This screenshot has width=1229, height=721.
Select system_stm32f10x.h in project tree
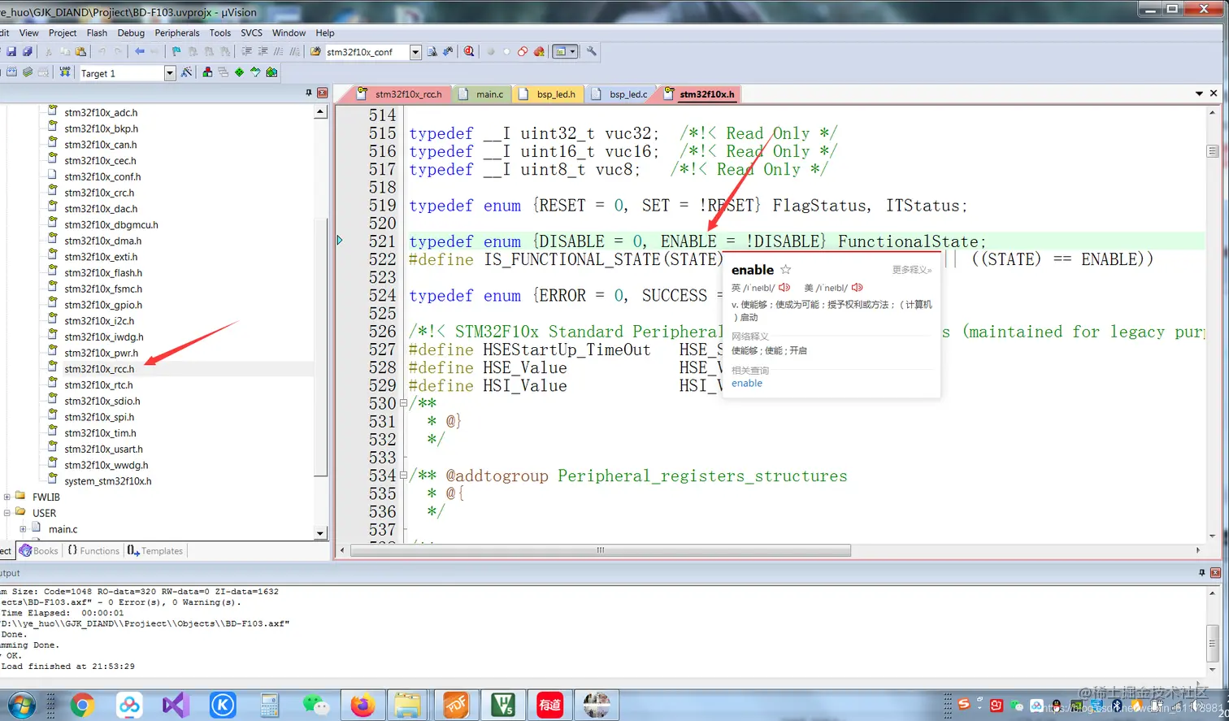[x=108, y=481]
